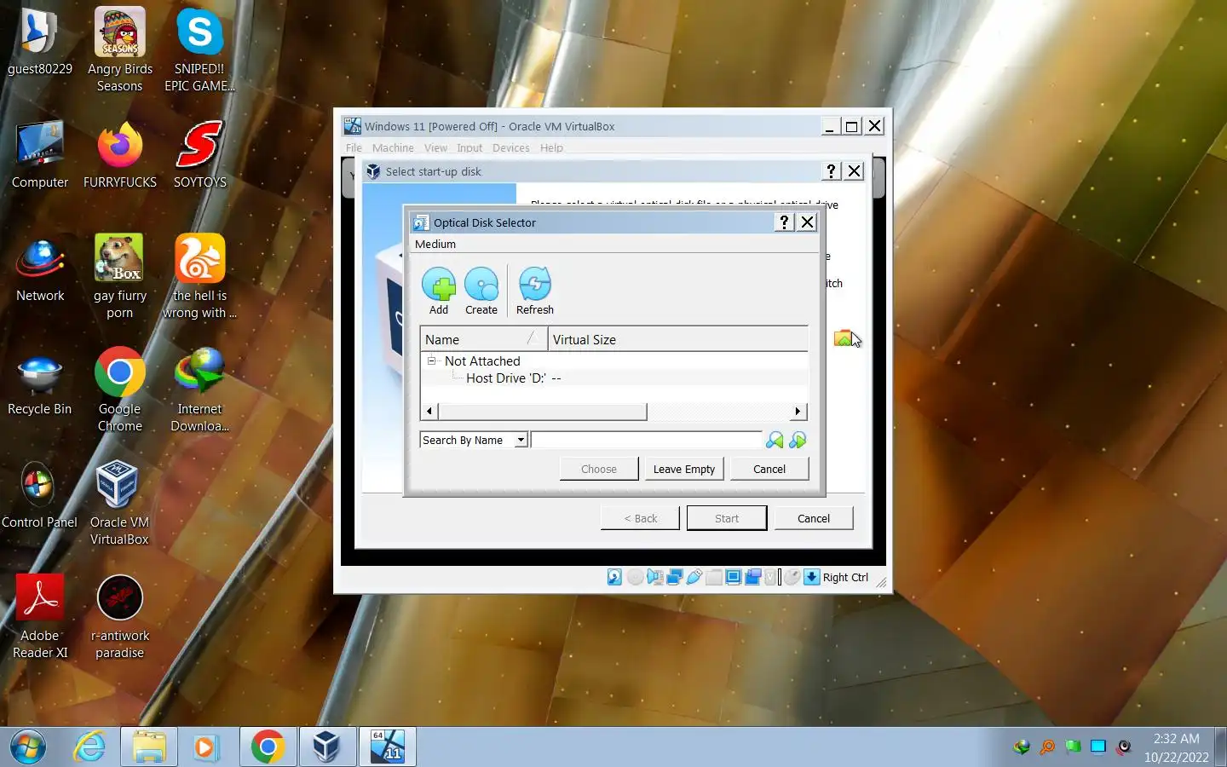
Task: Click Help question mark of Select start-up disk
Action: coord(832,171)
